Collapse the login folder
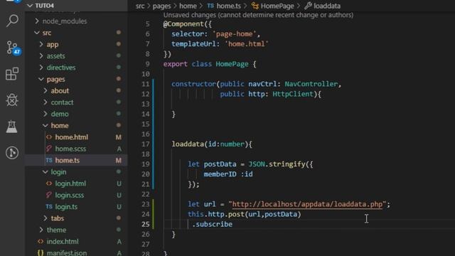 (x=58, y=172)
